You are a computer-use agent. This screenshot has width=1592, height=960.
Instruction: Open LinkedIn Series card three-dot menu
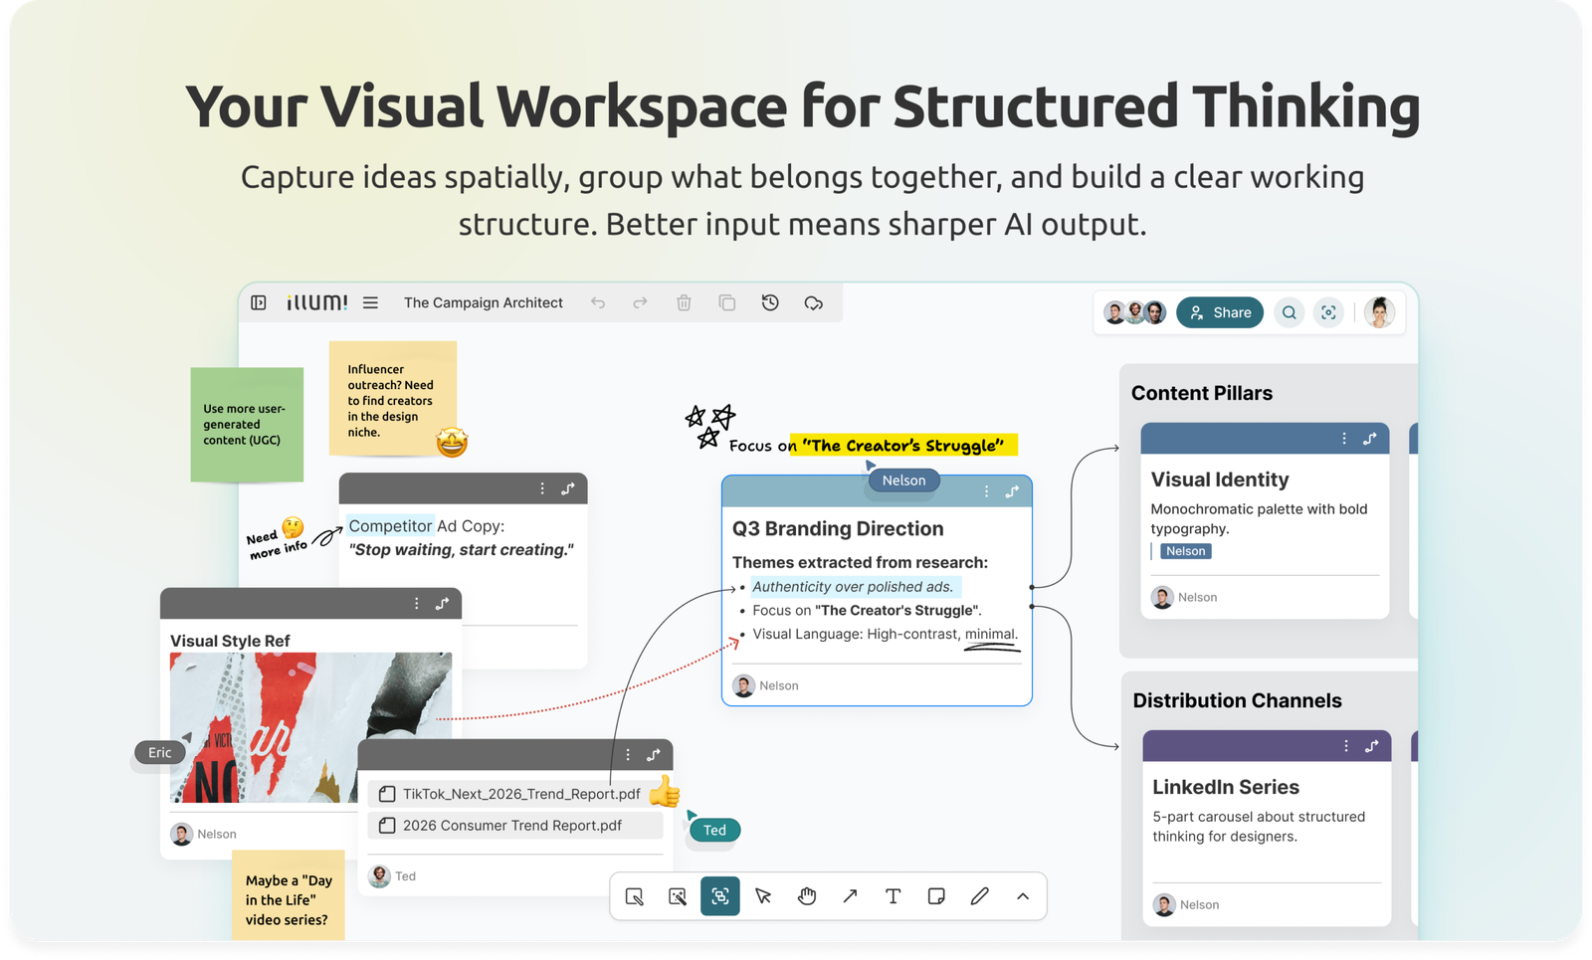click(x=1346, y=746)
